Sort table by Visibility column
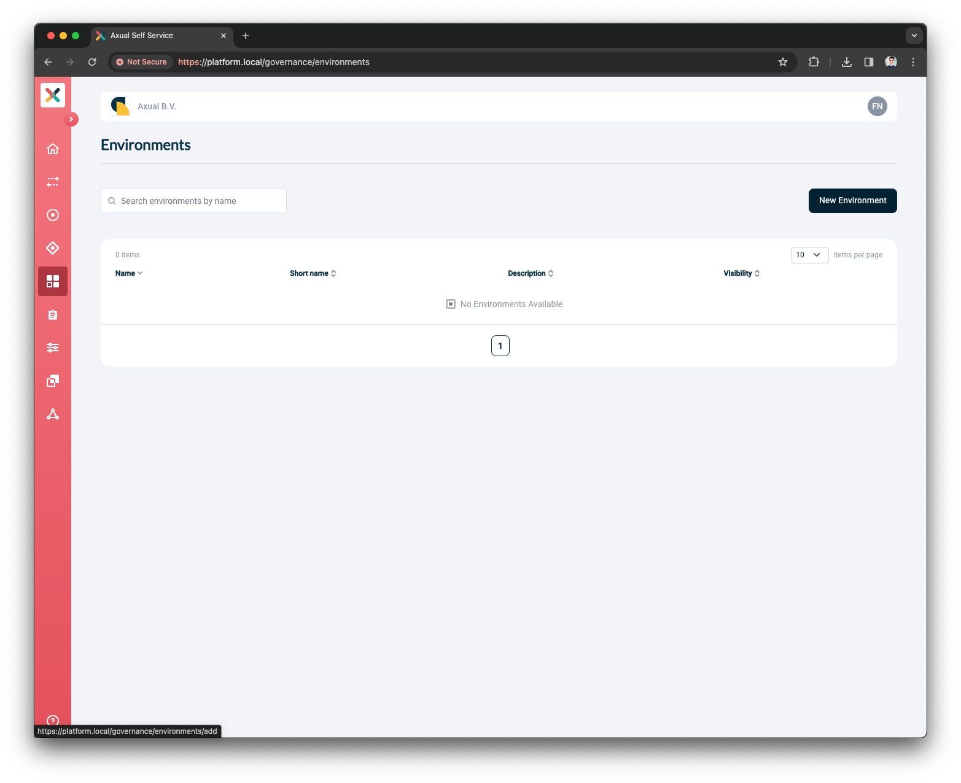 [x=742, y=273]
